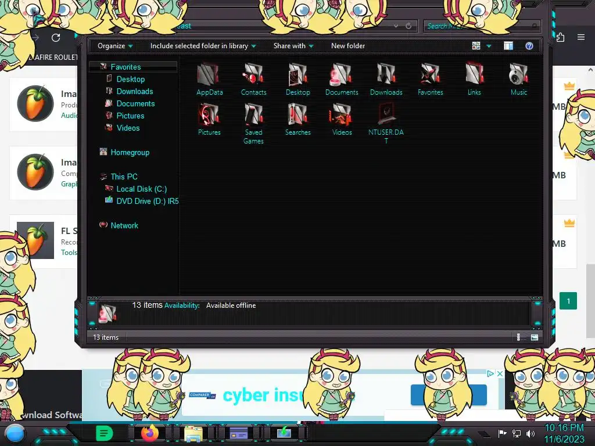Screen dimensions: 595x446
Task: Switch to details view in status bar
Action: pos(519,337)
